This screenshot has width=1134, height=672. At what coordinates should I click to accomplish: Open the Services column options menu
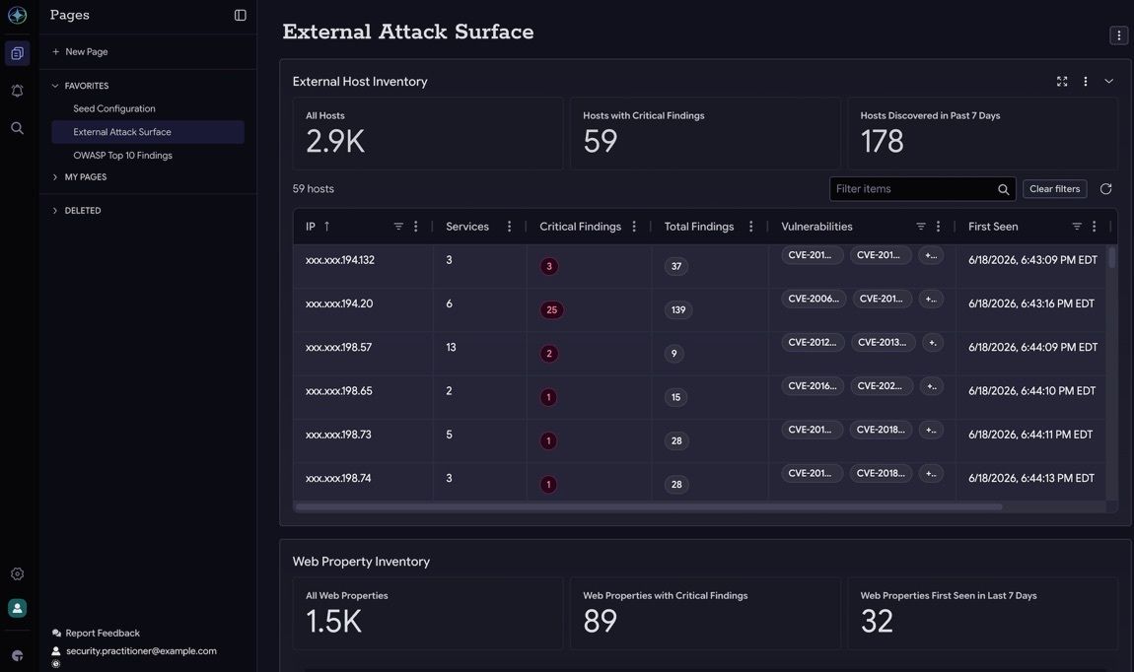[x=509, y=227]
